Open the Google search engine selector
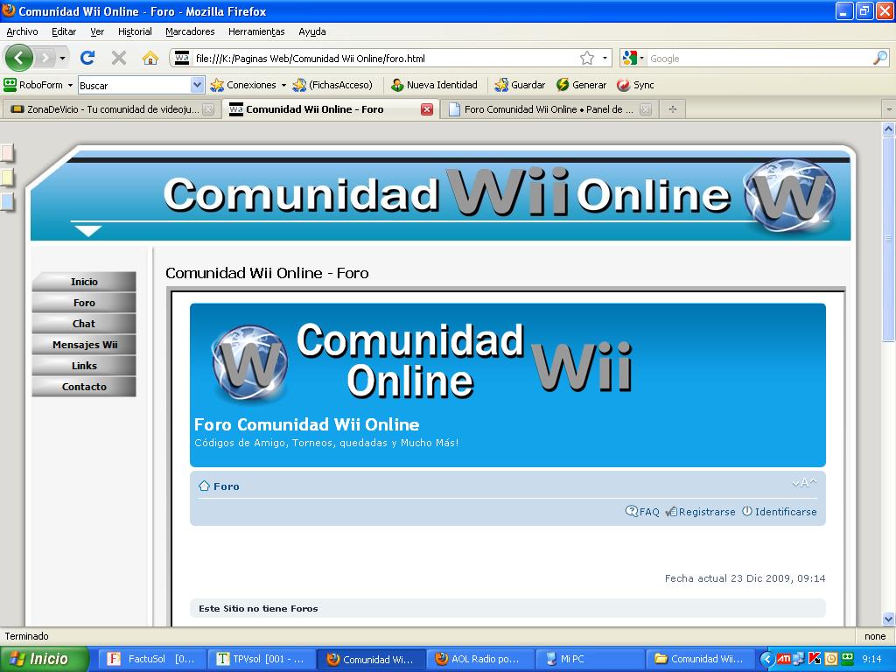Screen dimensions: 896x672 pos(633,58)
